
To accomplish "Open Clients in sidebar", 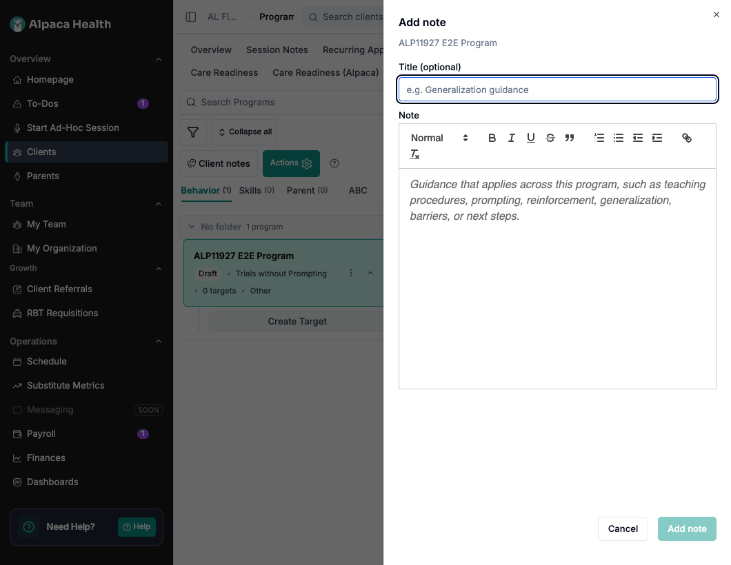I will [x=86, y=152].
